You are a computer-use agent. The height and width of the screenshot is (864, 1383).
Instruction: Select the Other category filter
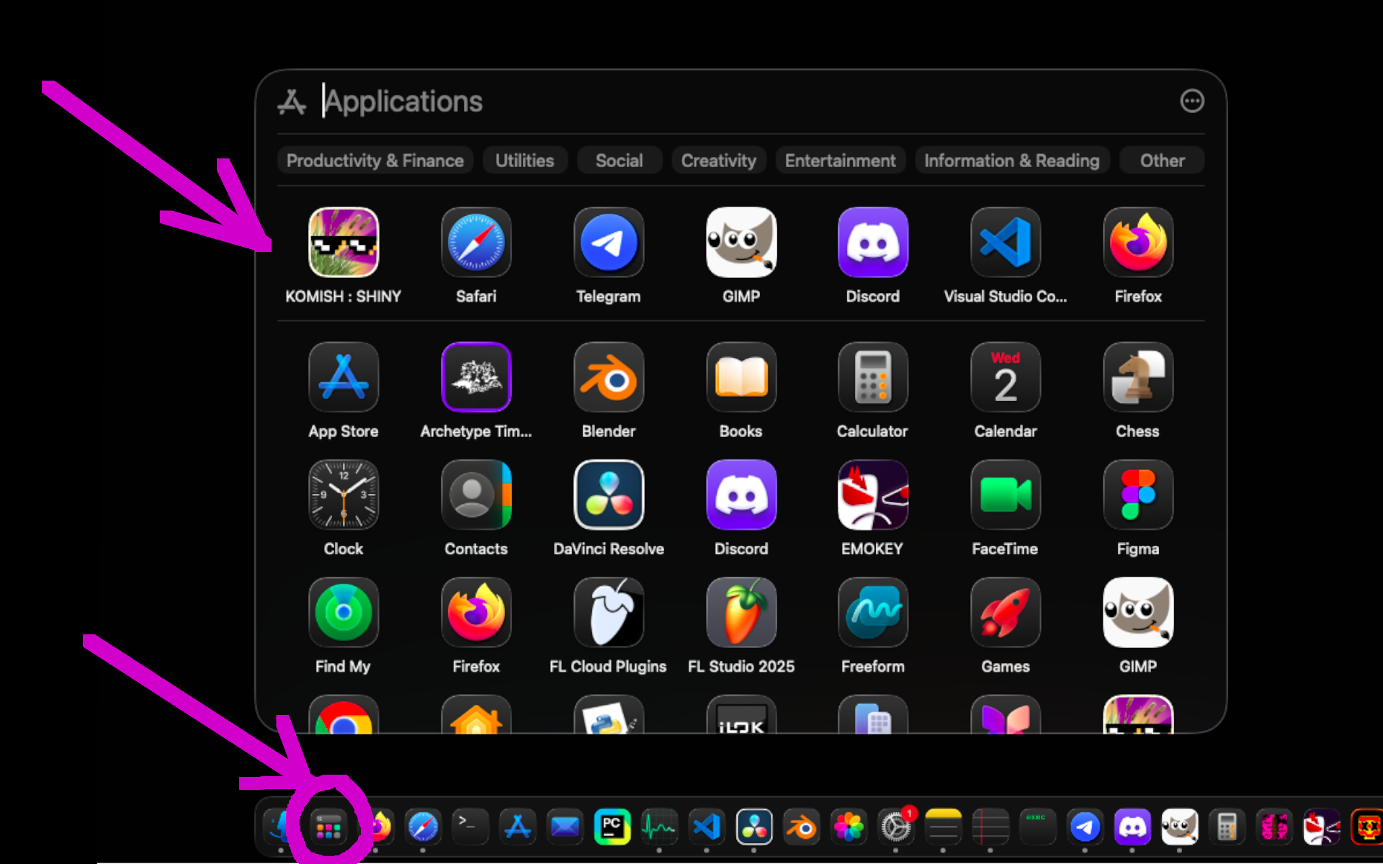1163,161
